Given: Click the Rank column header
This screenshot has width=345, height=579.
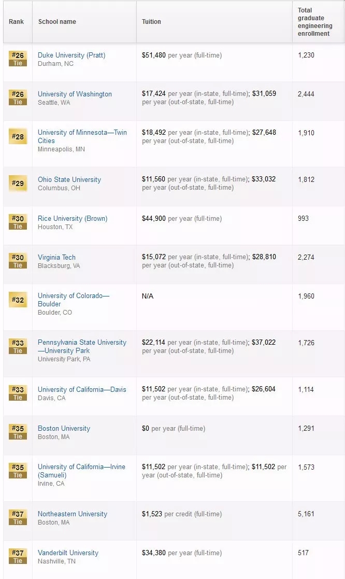Looking at the screenshot, I should point(17,22).
